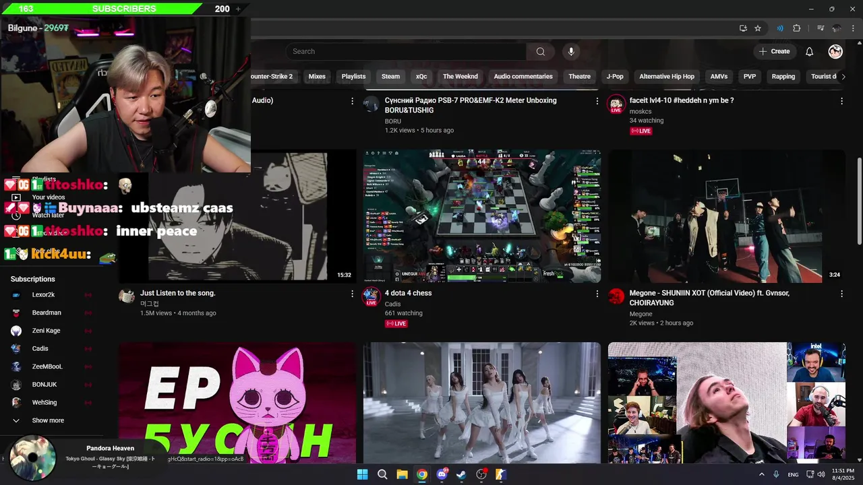Open YouTube notifications bell
863x485 pixels.
coord(809,52)
